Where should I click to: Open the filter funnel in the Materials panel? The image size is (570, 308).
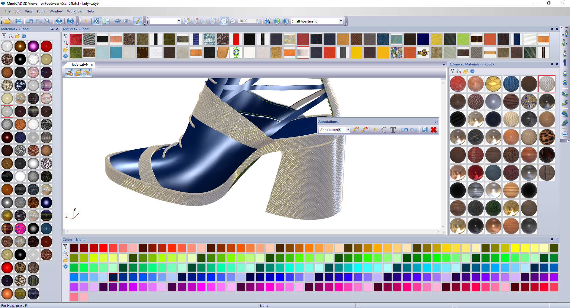point(4,36)
